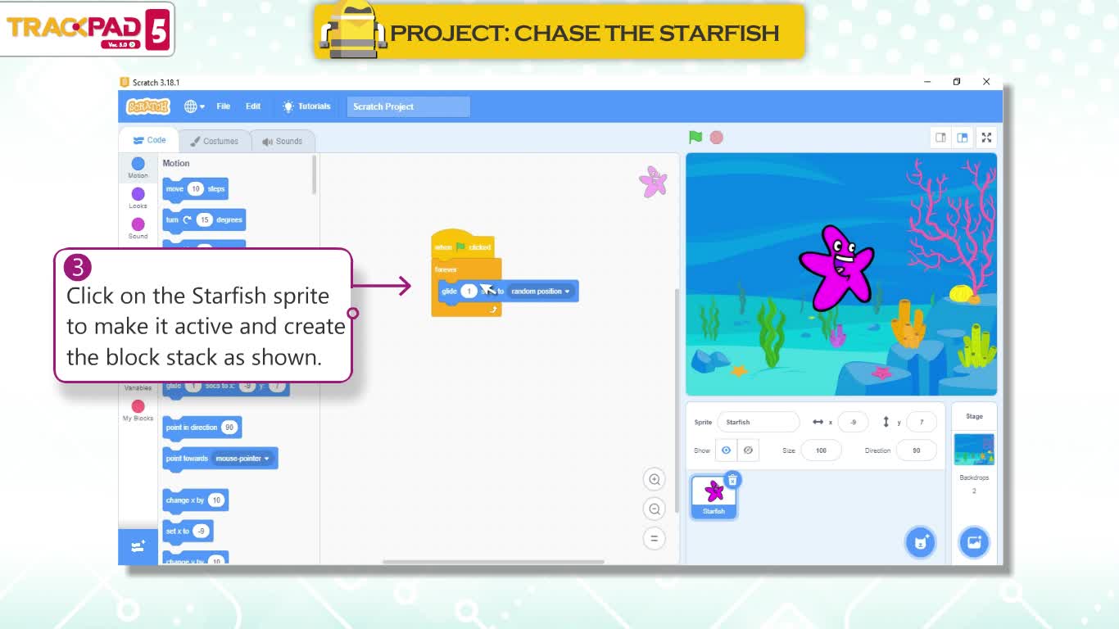Open the Add Extension button
1119x629 pixels.
[138, 546]
